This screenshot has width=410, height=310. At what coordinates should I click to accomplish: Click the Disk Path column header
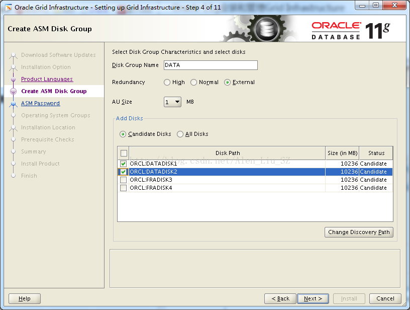(228, 153)
